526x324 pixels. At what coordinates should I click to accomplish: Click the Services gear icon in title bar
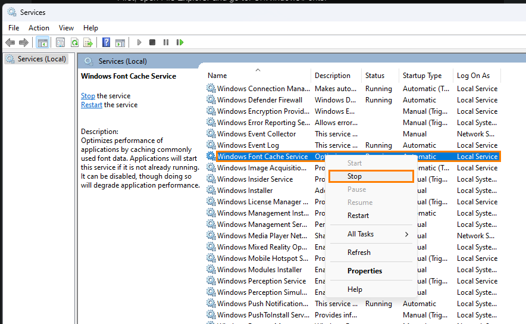pos(12,12)
